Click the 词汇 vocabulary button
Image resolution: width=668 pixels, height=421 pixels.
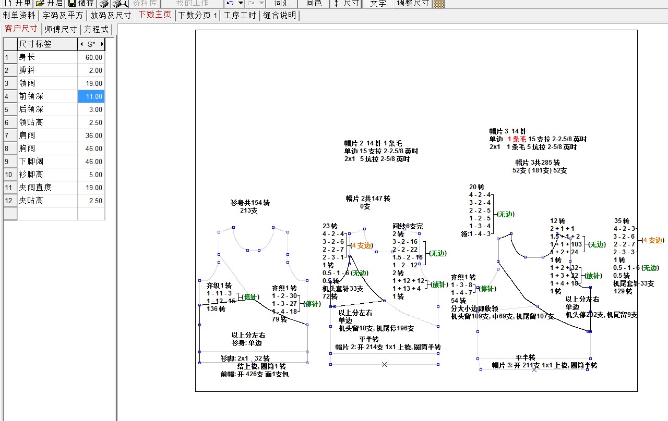coord(282,3)
